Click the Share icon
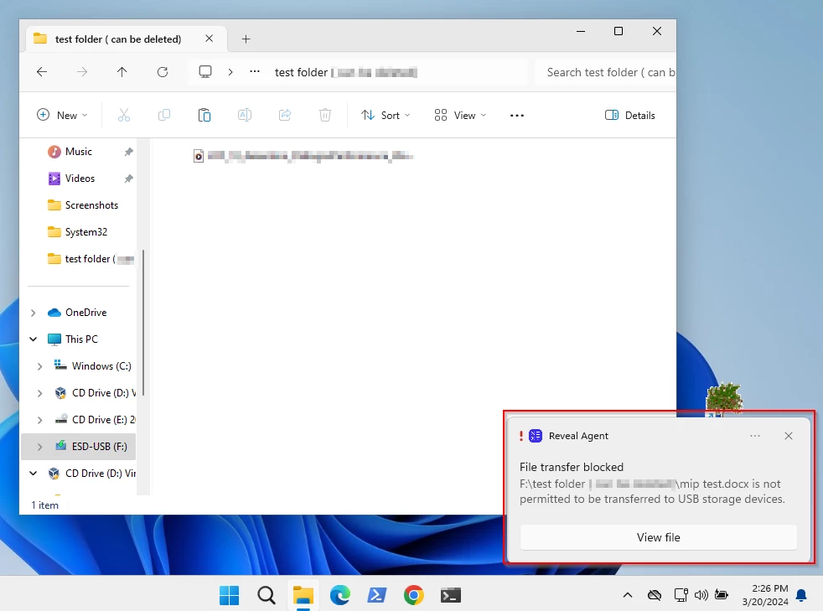 coord(285,115)
